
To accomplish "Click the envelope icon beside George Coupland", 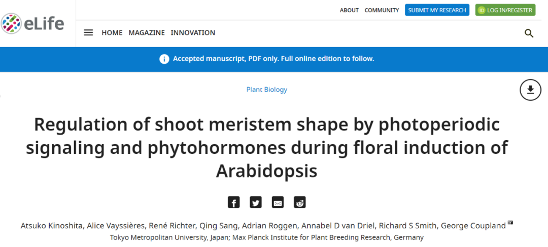I will point(510,222).
